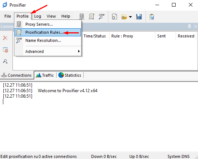Viewport: 198px width, 159px height.
Task: Open the Log menu
Action: click(37, 16)
